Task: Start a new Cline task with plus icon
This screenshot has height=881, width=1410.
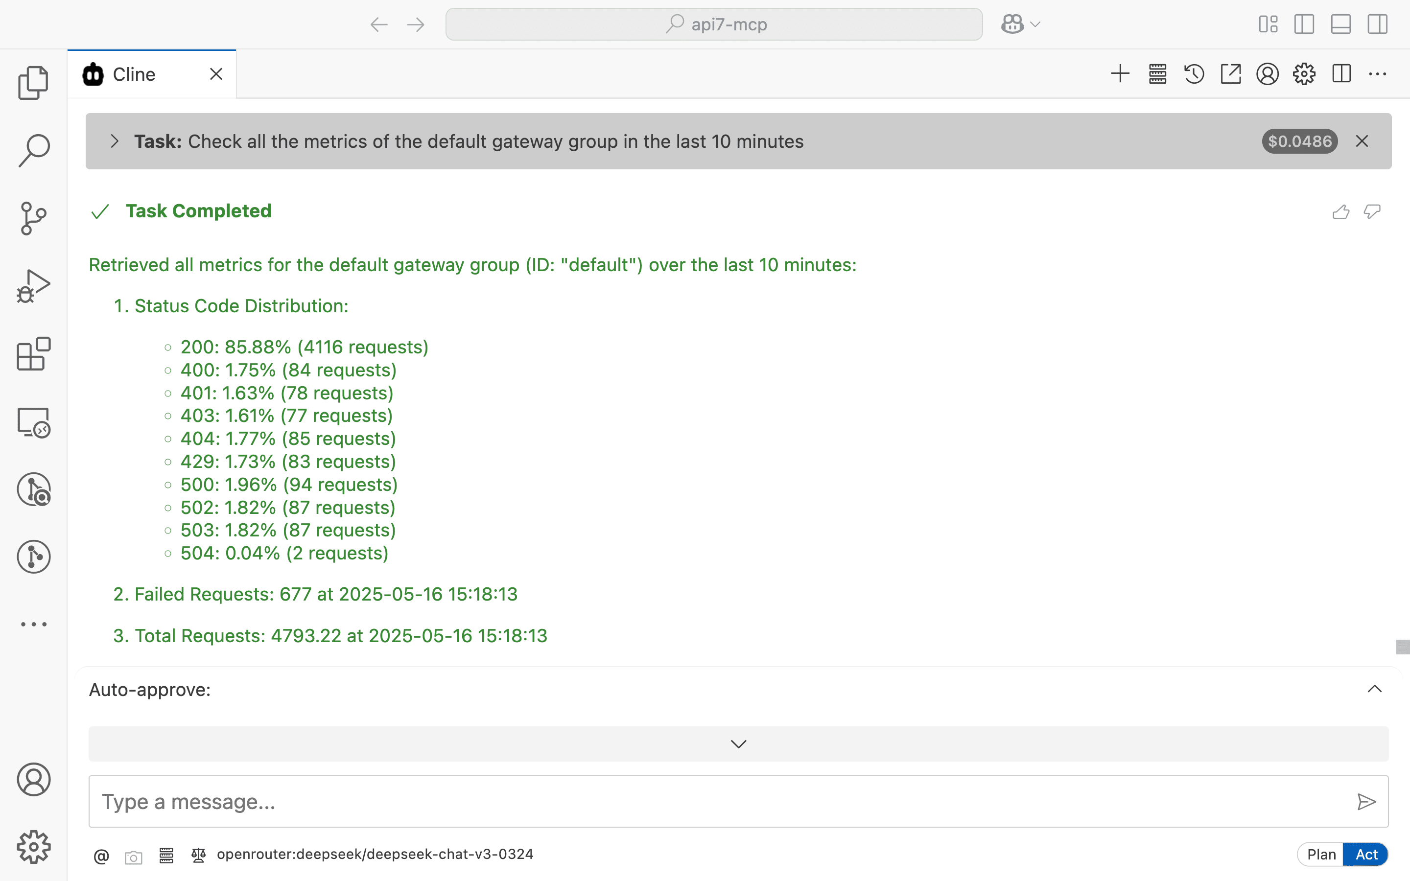Action: click(x=1120, y=74)
